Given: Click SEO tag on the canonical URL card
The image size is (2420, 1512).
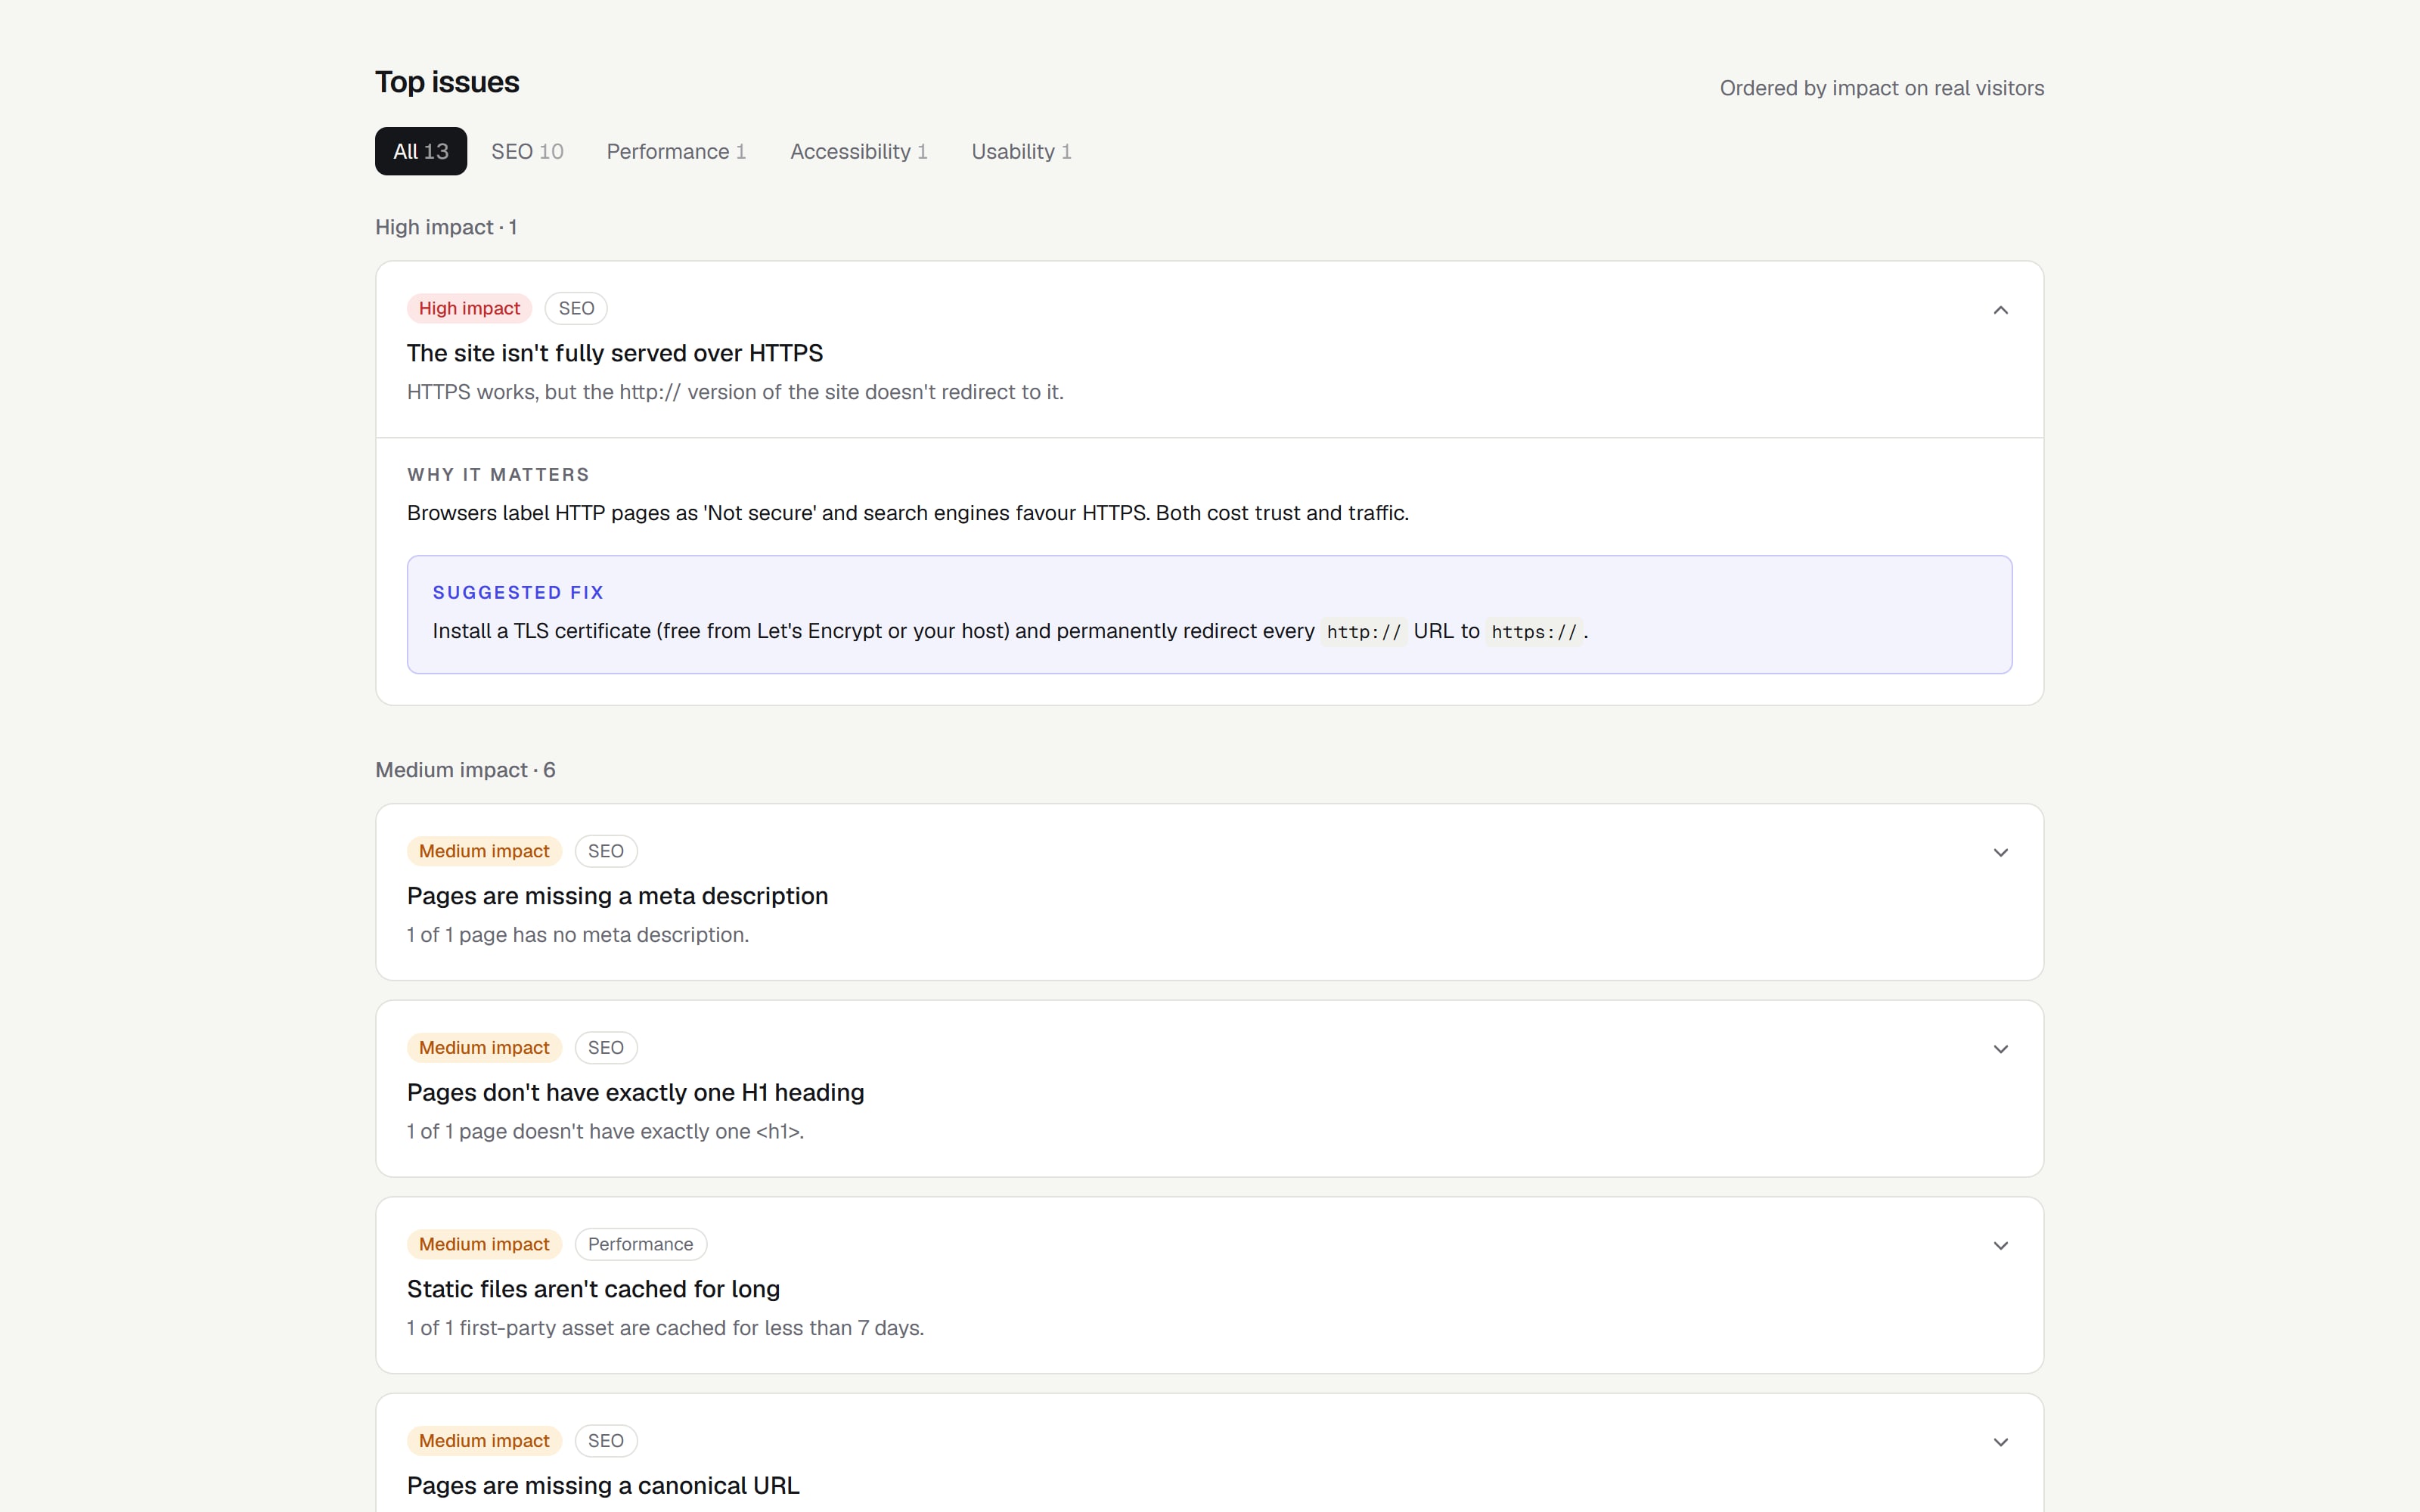Looking at the screenshot, I should click(x=605, y=1441).
